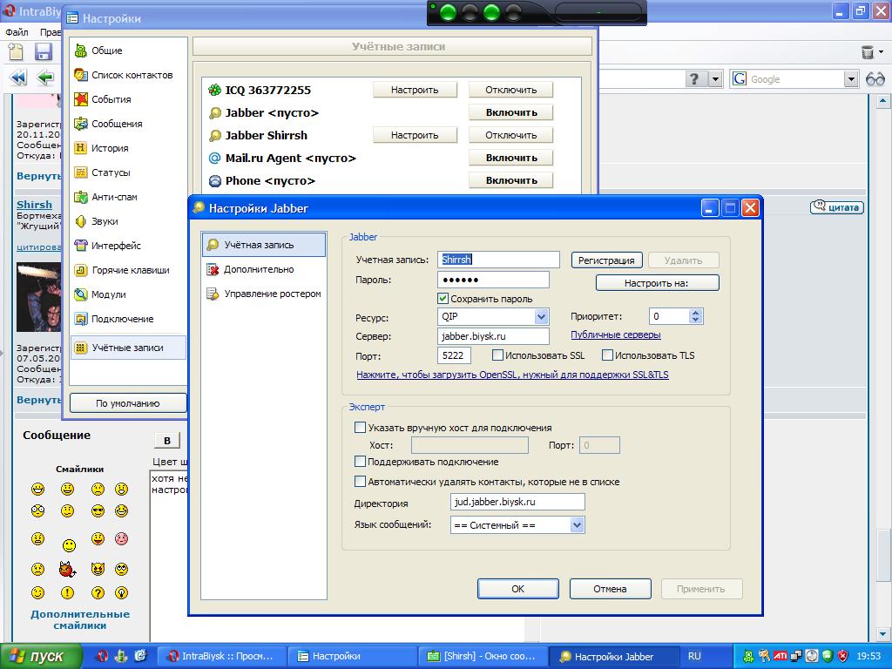
Task: Open the Anti-spam settings section
Action: (114, 197)
